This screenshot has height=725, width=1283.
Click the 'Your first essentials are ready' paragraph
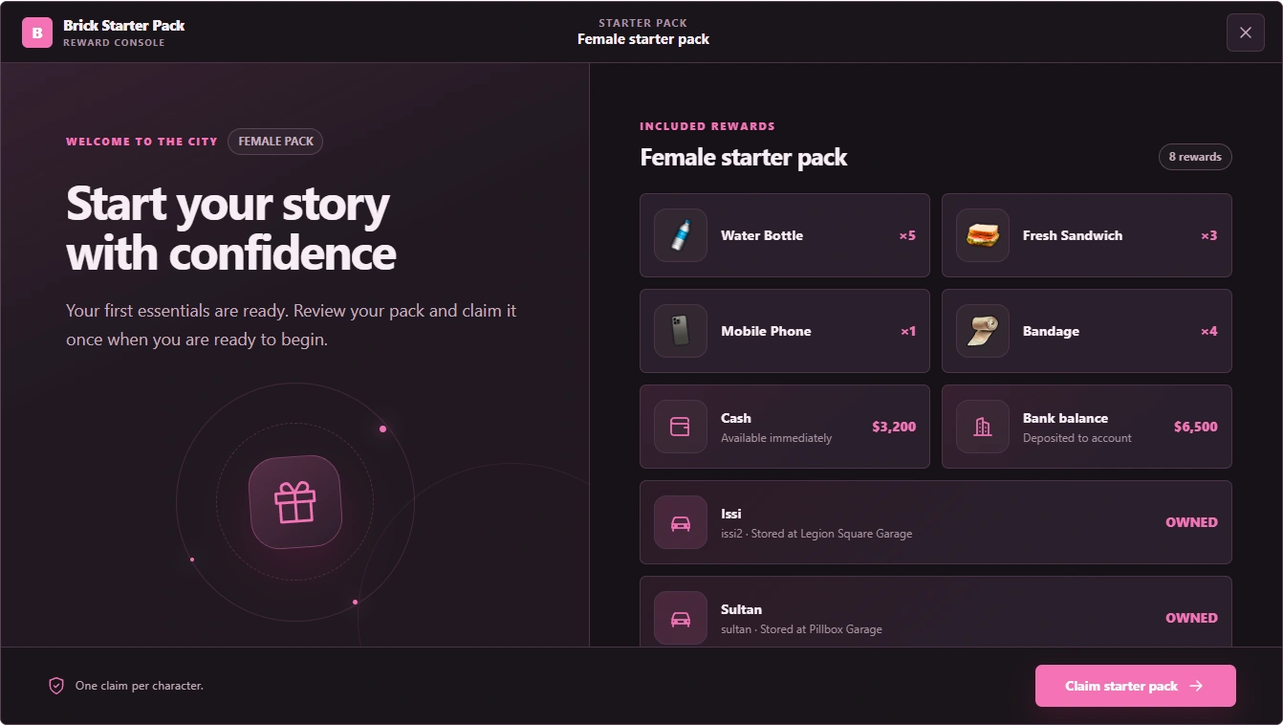pyautogui.click(x=292, y=325)
